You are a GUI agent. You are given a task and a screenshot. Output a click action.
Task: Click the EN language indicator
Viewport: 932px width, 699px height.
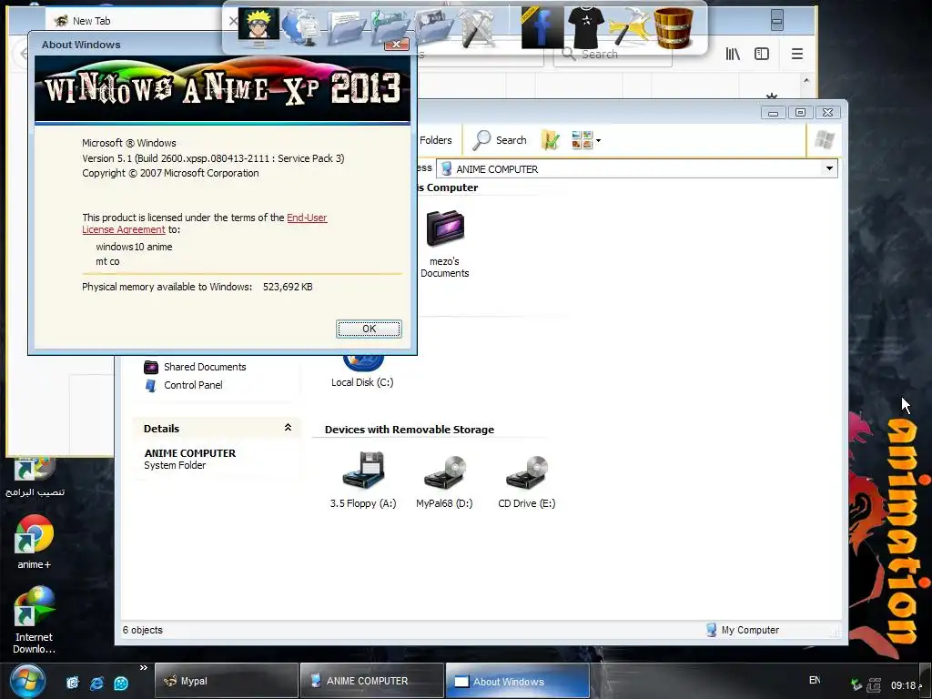[x=815, y=680]
